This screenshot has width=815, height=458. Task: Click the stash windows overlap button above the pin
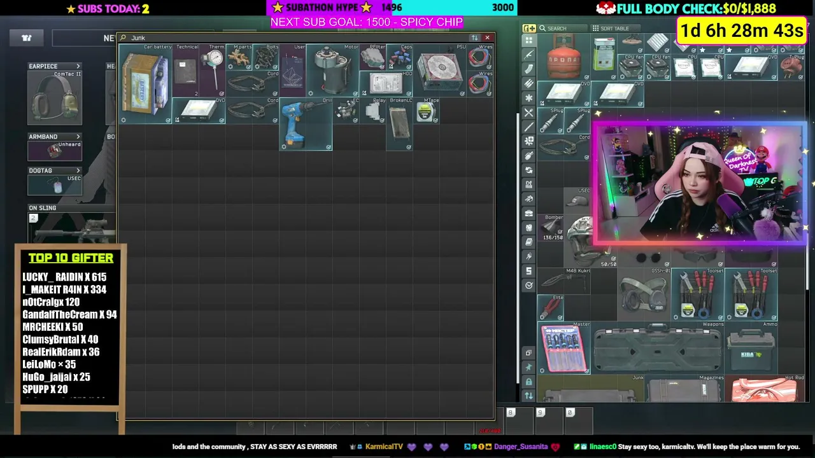(528, 352)
